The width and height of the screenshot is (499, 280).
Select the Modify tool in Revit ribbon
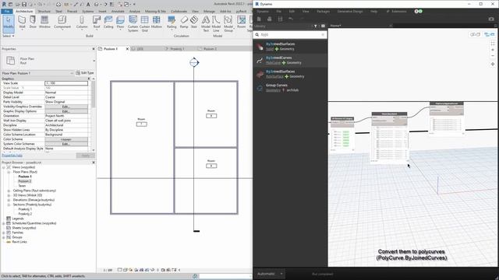[9, 23]
